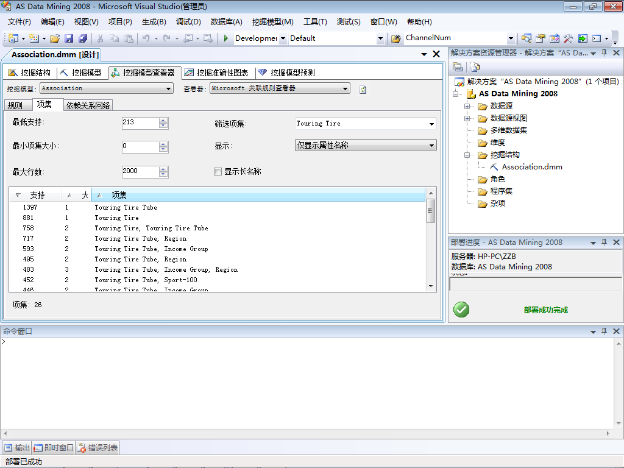Click the 最小项集大小 input field
Viewport: 624px width, 468px height.
140,146
